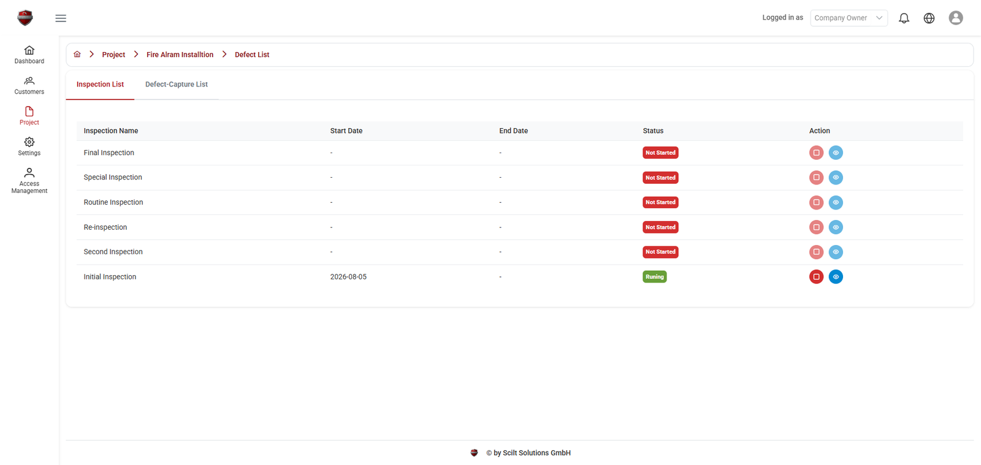View Final Inspection with eye icon
981x465 pixels.
tap(836, 153)
